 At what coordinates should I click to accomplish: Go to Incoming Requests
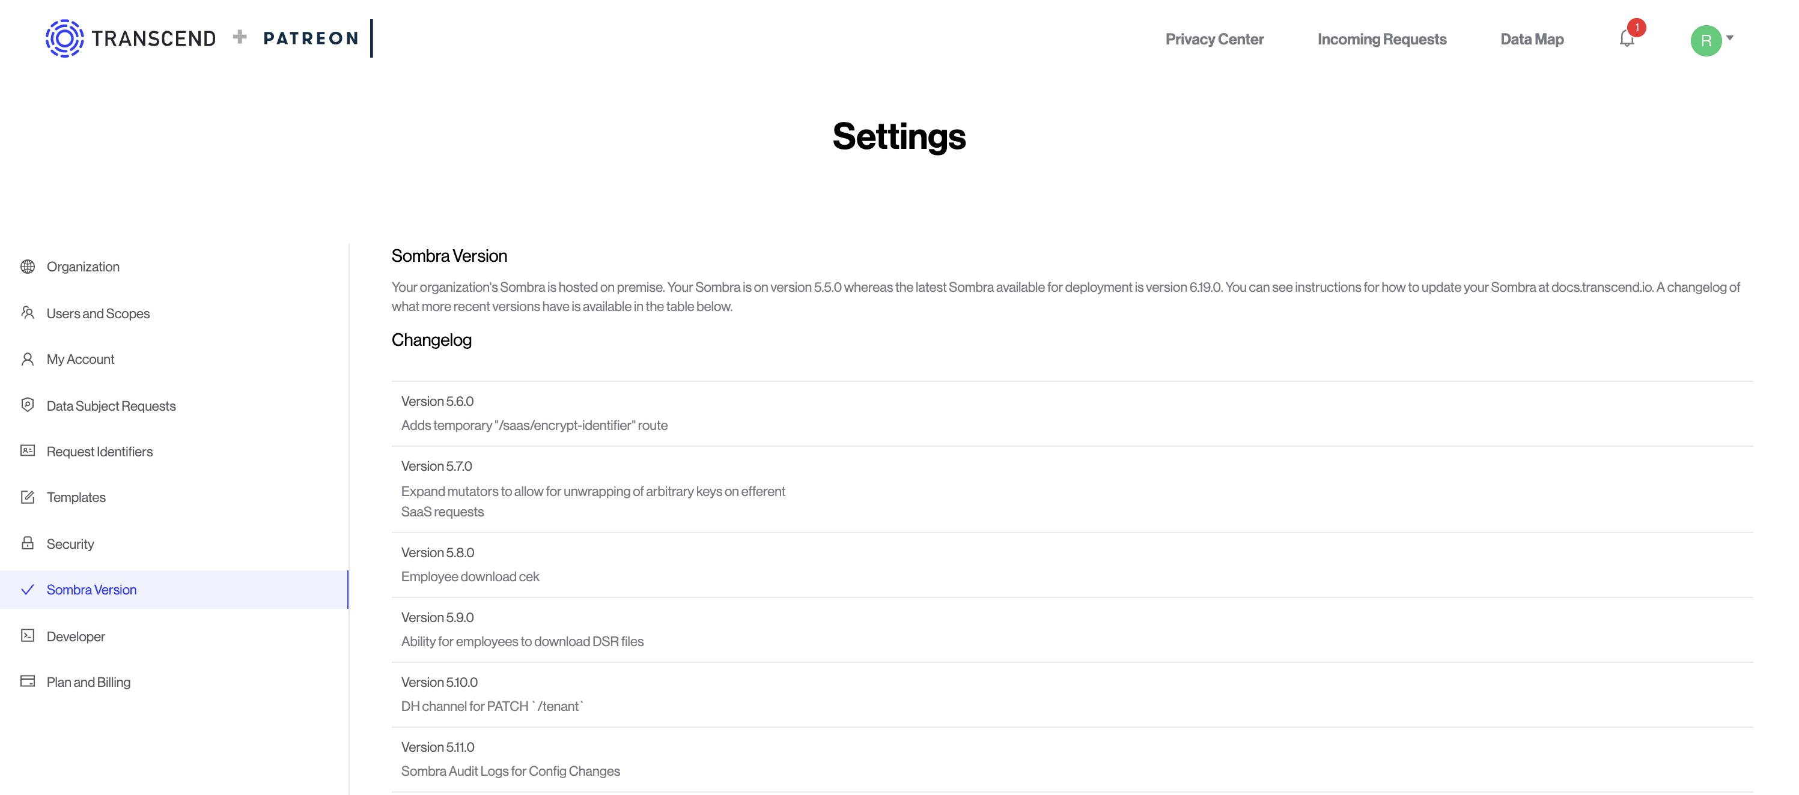click(x=1381, y=39)
